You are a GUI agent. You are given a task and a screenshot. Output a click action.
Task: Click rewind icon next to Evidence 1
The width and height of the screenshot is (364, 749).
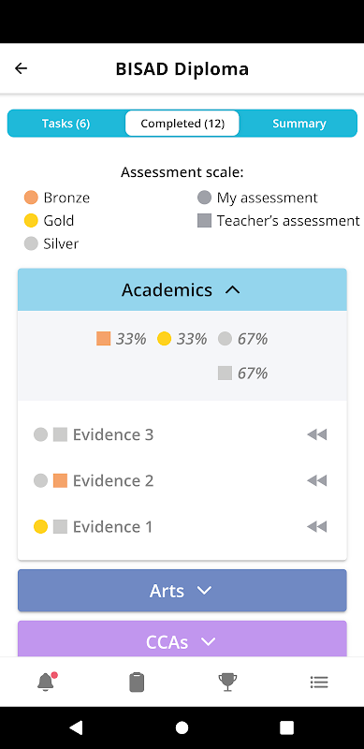[x=316, y=527]
